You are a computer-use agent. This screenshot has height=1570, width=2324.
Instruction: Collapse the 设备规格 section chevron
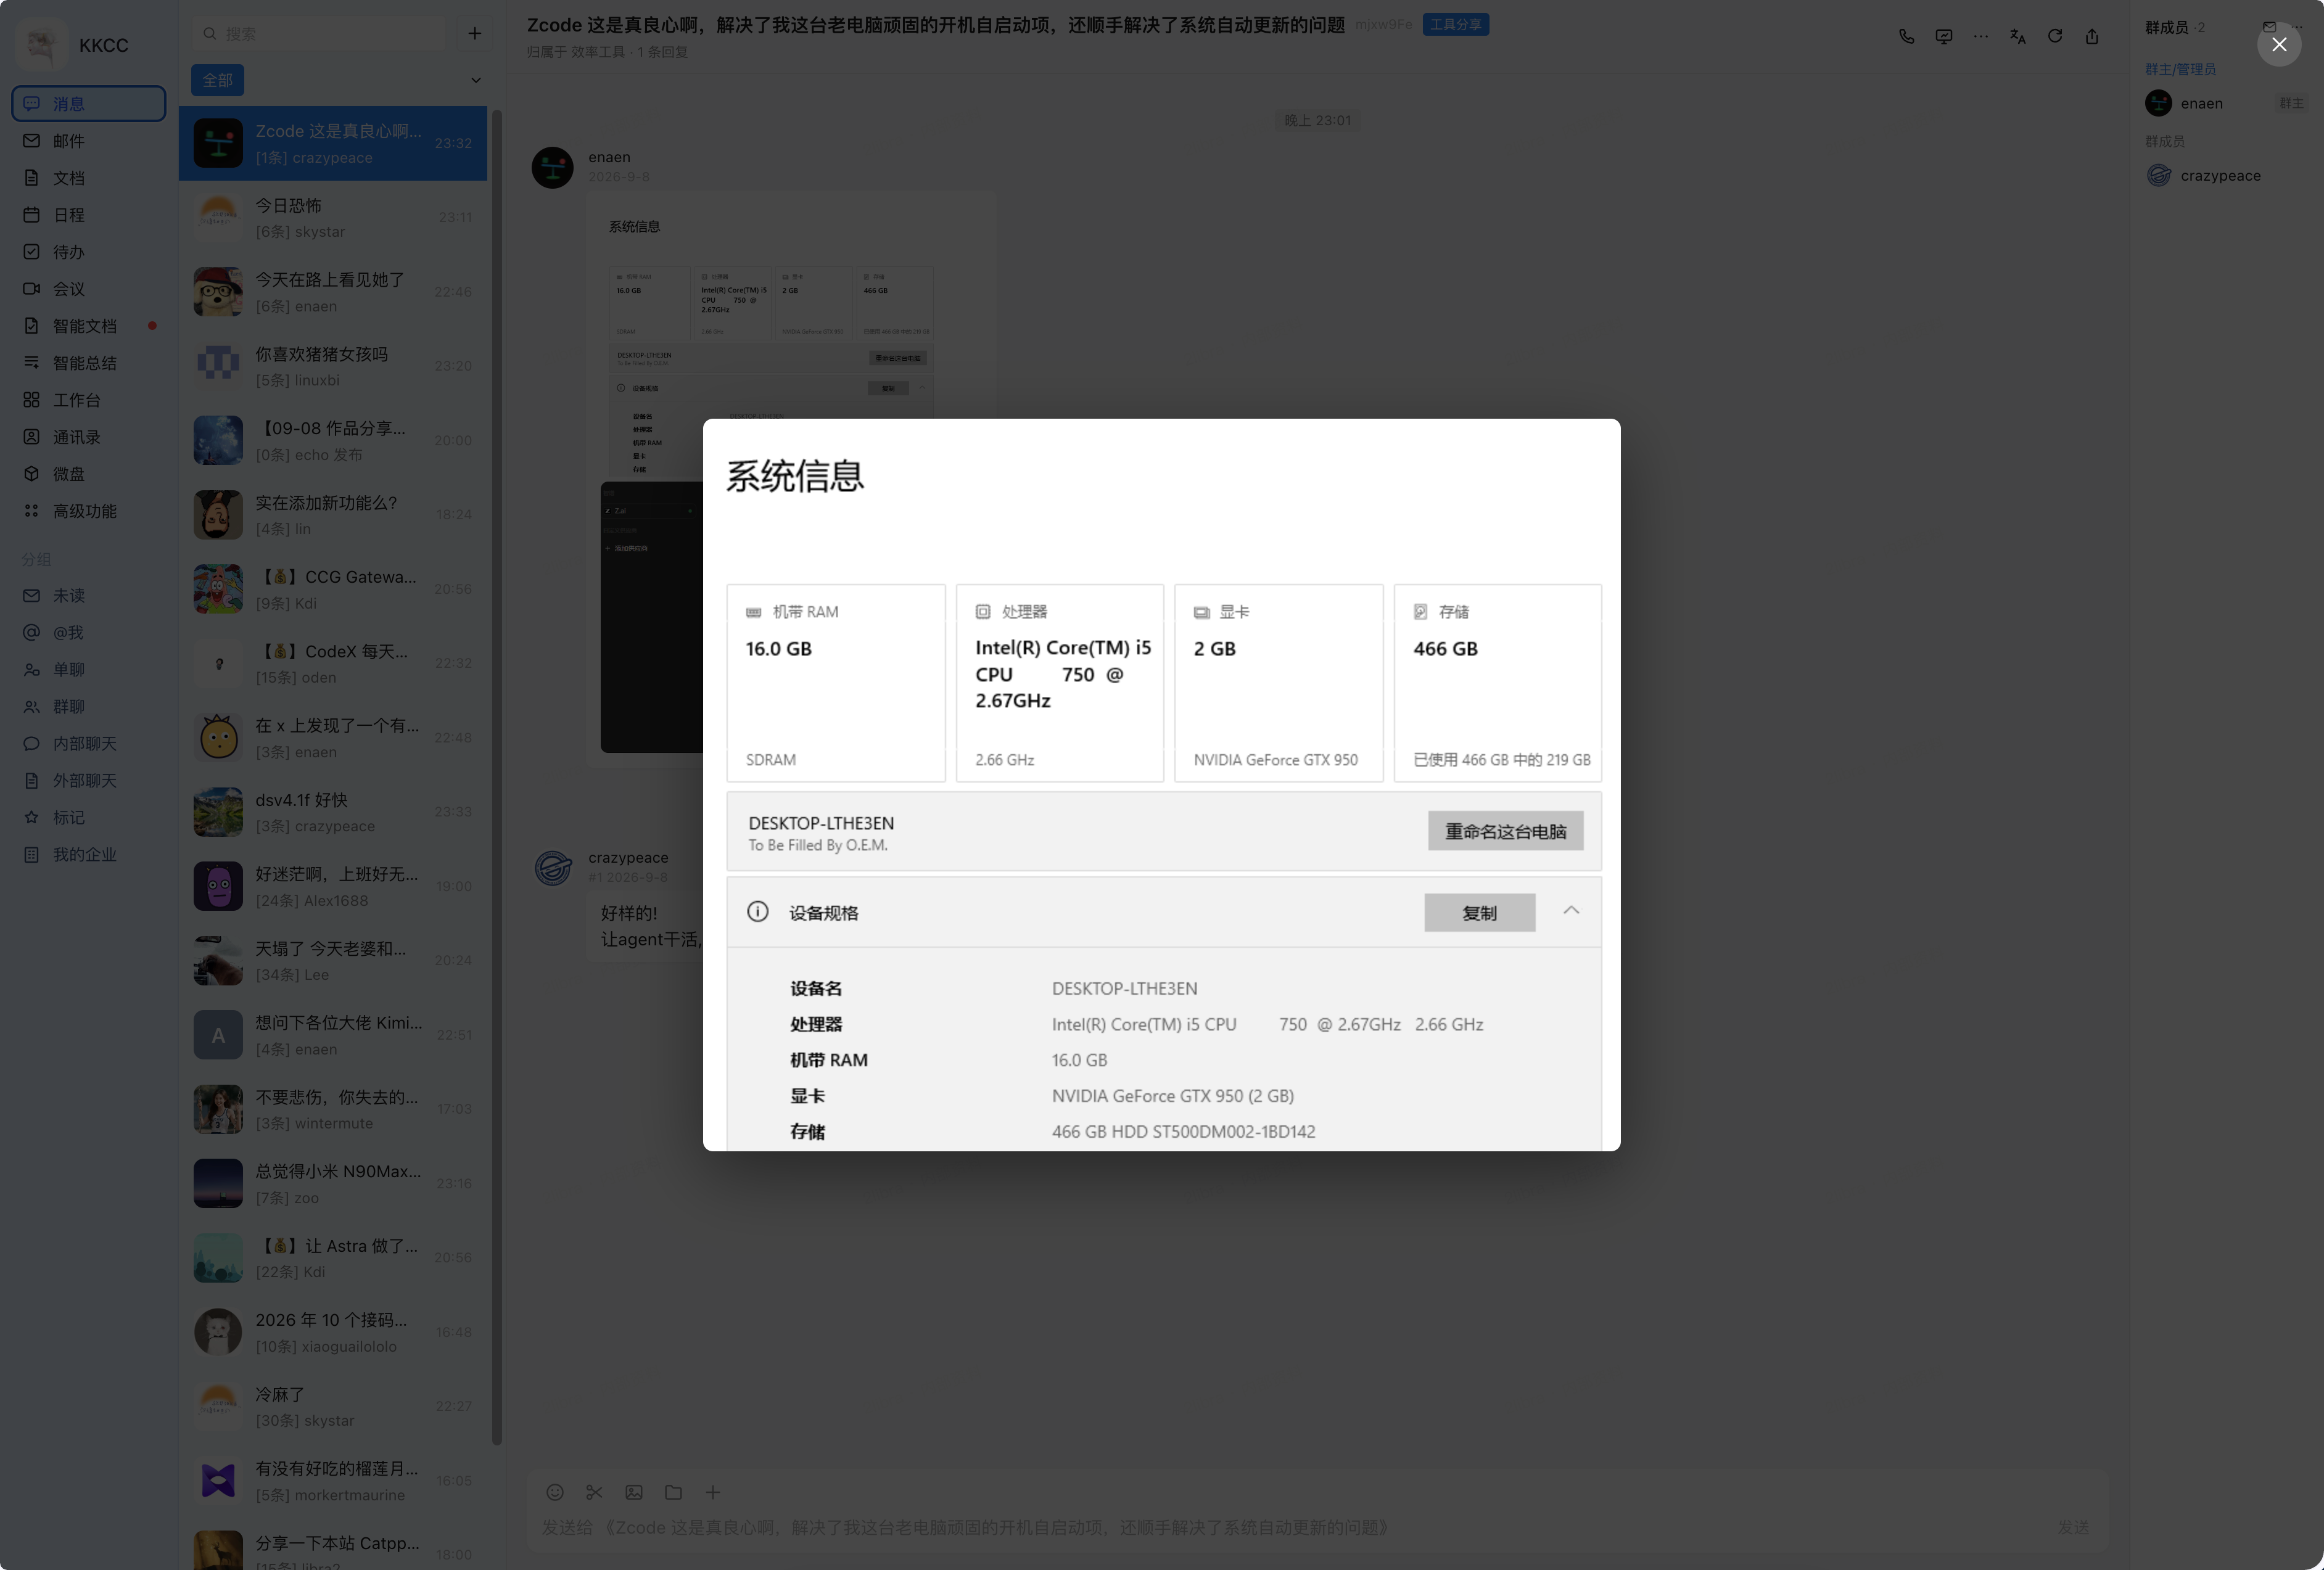coord(1571,911)
